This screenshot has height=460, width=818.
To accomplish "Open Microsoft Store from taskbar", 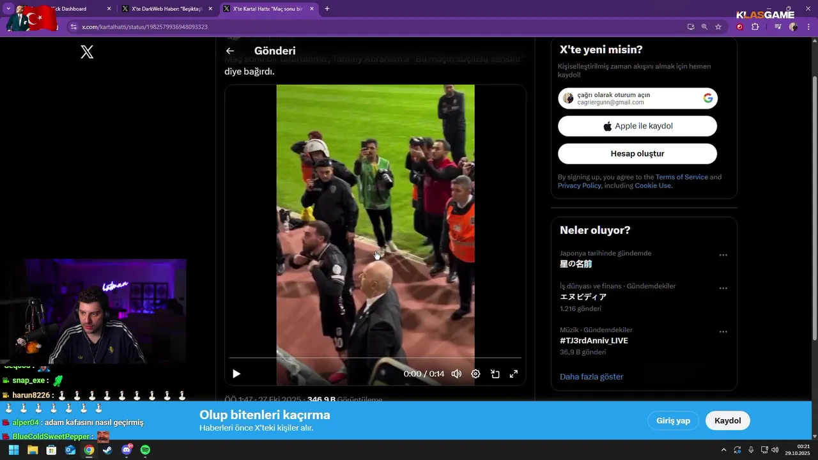I will coord(51,450).
